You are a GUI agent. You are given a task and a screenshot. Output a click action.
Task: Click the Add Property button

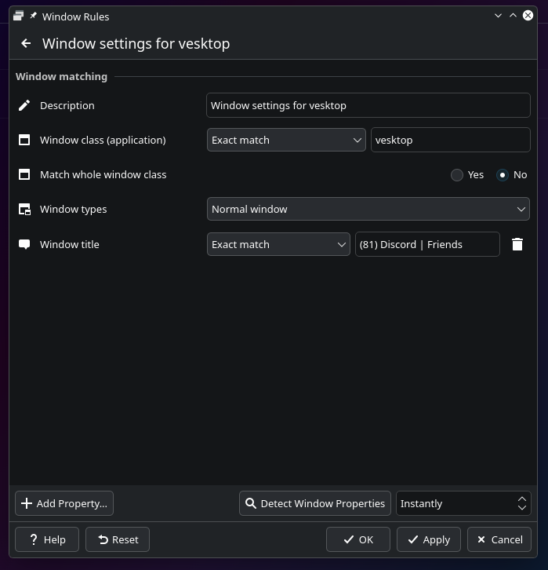[64, 503]
